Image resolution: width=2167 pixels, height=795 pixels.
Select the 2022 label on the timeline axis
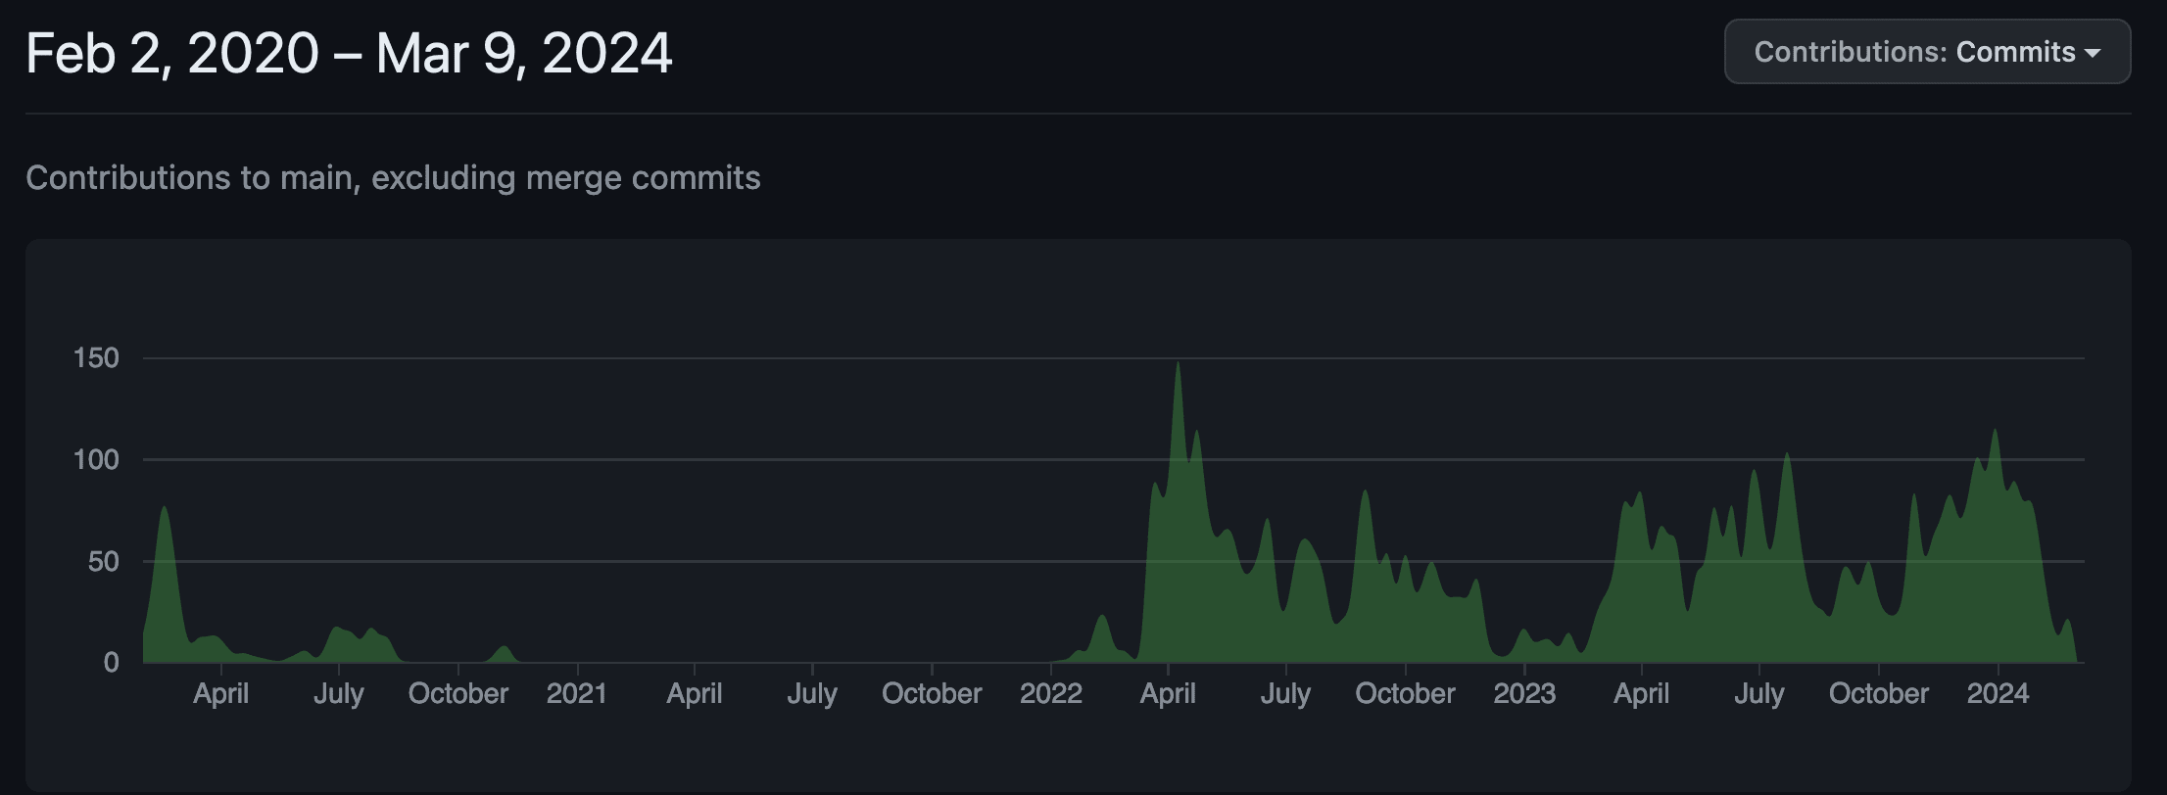click(x=1050, y=694)
